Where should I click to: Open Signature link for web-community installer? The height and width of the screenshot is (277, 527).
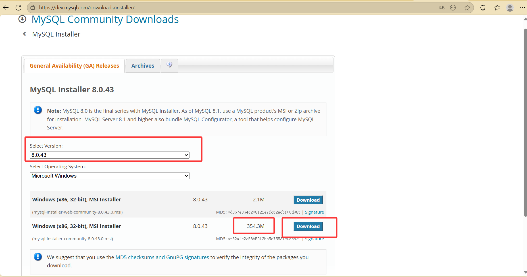pyautogui.click(x=314, y=212)
